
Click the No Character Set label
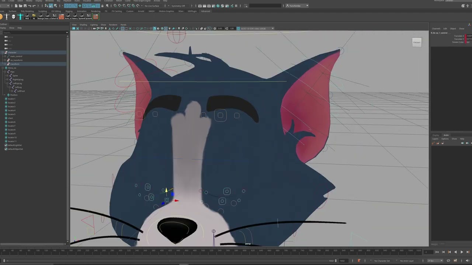tap(382, 261)
